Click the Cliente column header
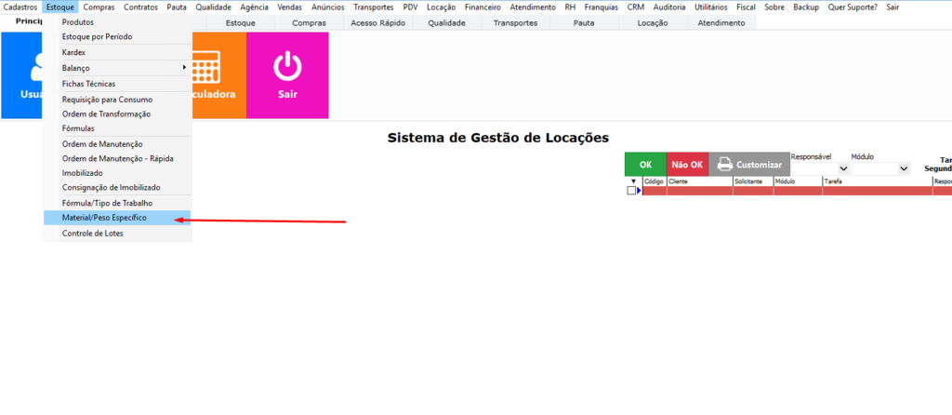Image resolution: width=952 pixels, height=415 pixels. (699, 181)
